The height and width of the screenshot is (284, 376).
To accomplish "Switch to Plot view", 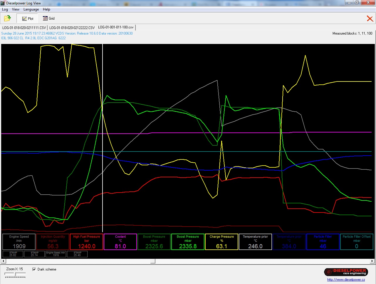I will 28,18.
